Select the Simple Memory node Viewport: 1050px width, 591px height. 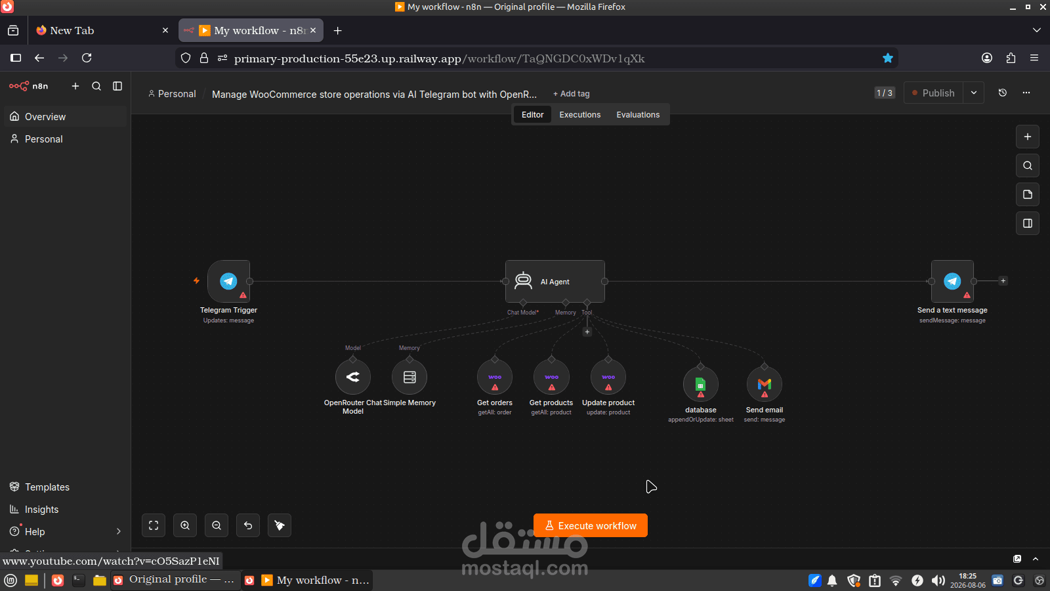click(409, 377)
